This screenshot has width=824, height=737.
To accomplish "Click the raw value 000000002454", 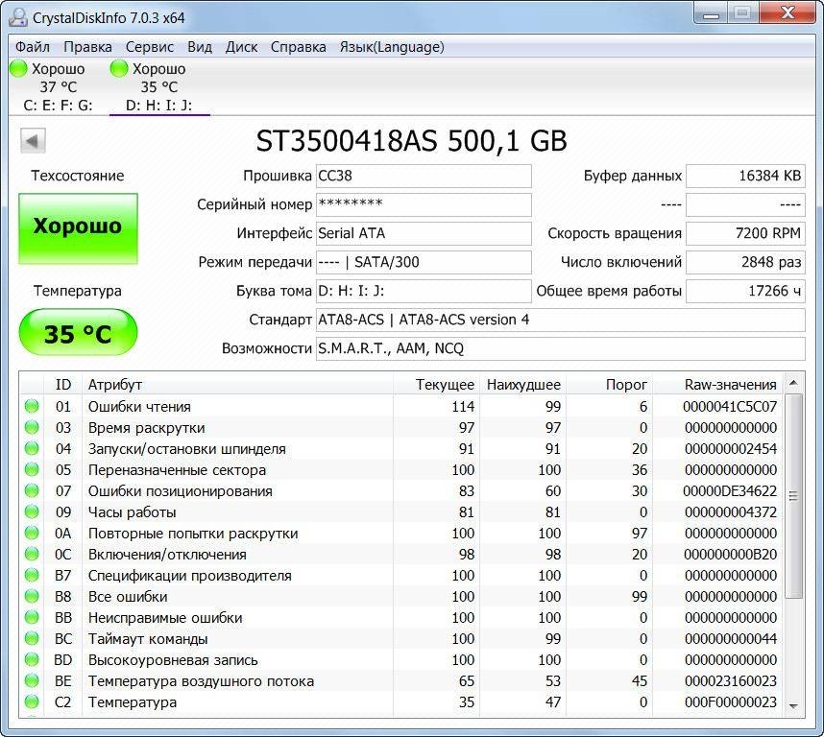I will (x=731, y=448).
